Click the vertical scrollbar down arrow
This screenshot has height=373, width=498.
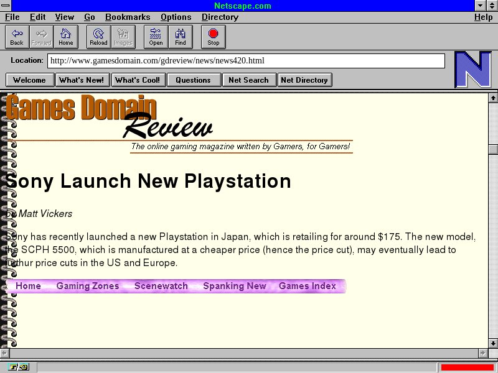tap(493, 343)
